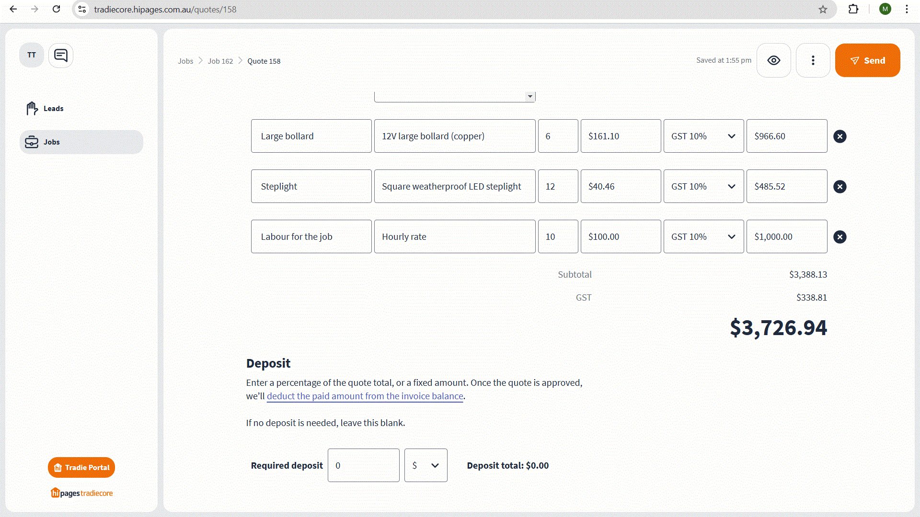Reload the page in the browser
Screen dimensions: 920x517
56,9
